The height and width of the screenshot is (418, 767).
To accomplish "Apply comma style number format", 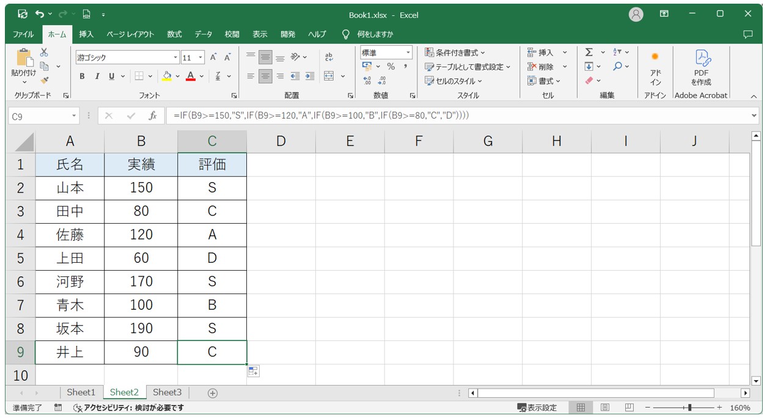I will [405, 67].
